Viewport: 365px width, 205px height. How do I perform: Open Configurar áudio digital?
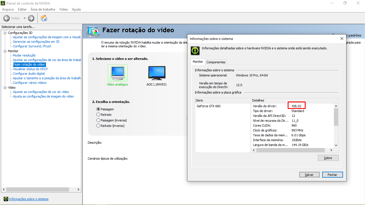(x=29, y=74)
